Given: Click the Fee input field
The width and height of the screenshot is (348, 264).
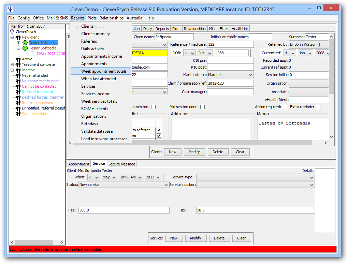Looking at the screenshot, I should 124,210.
